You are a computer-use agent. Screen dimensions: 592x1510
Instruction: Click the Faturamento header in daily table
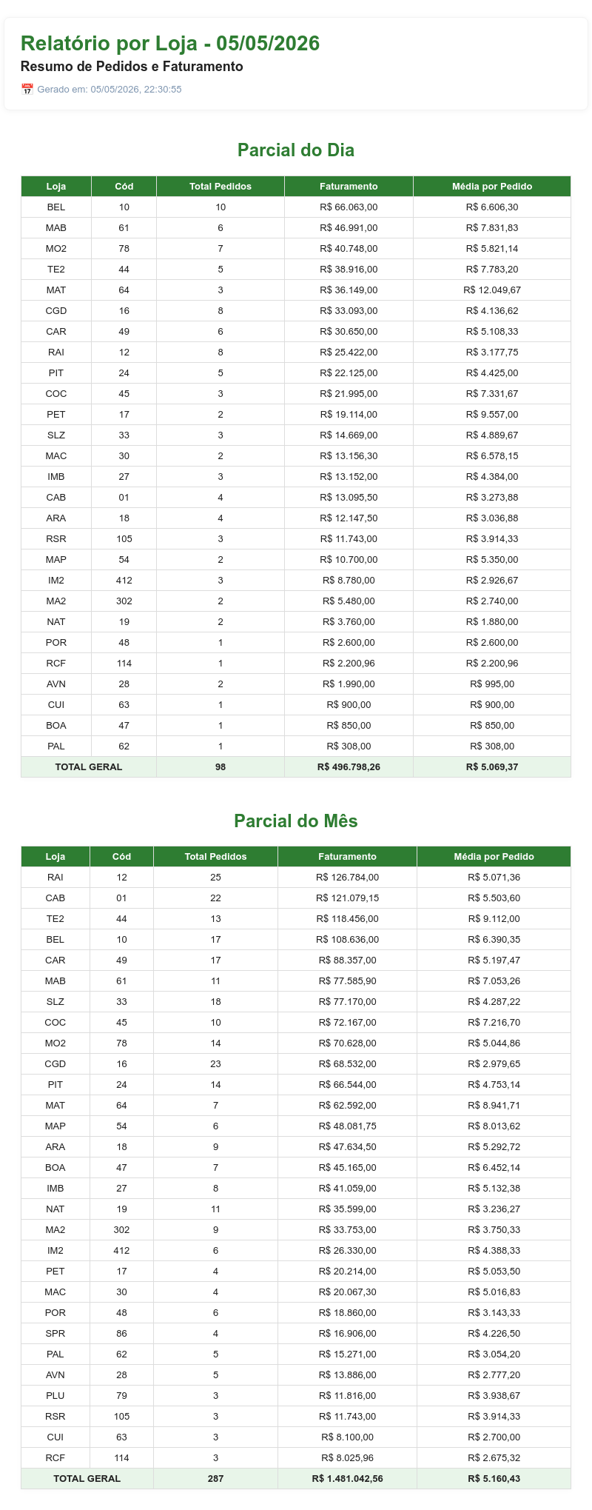click(349, 187)
